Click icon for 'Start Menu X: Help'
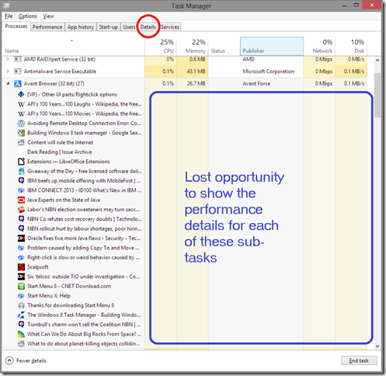The width and height of the screenshot is (386, 376). 21,296
